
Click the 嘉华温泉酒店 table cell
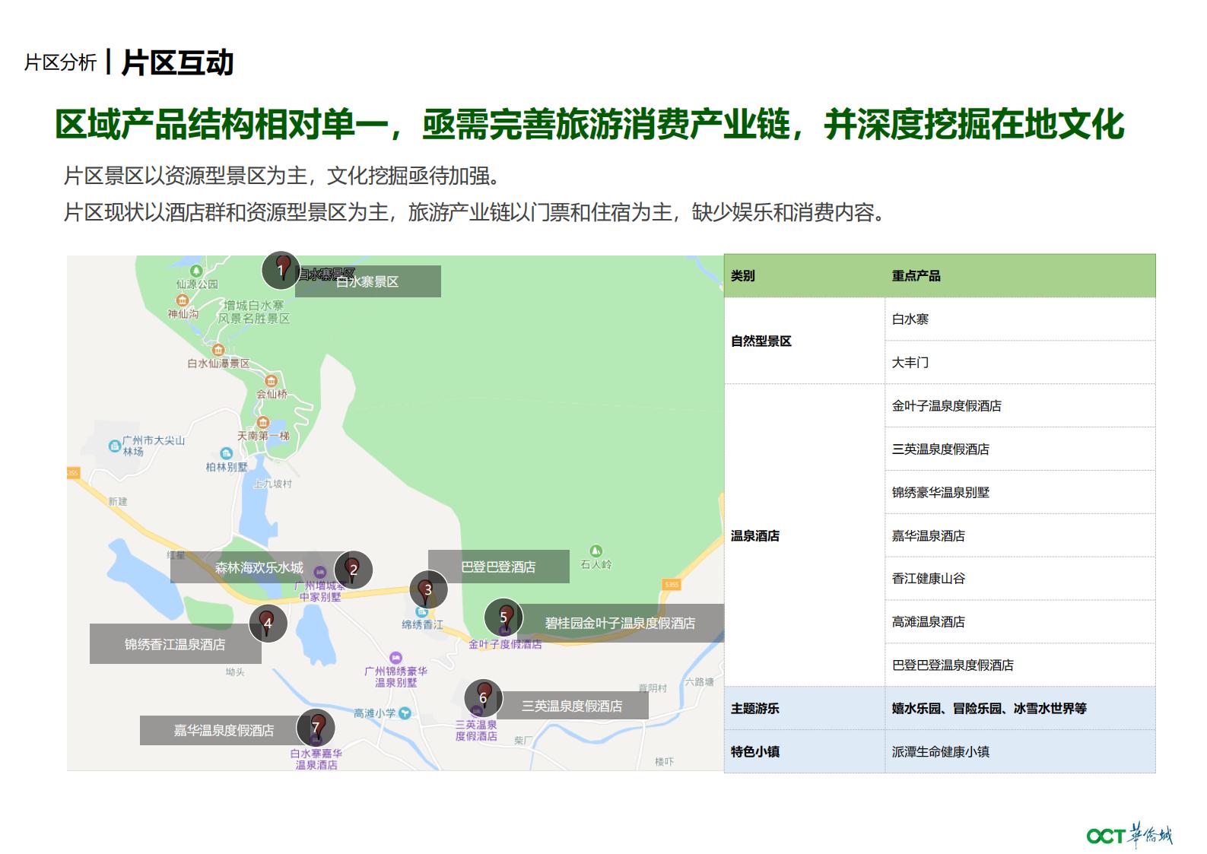pos(1020,535)
